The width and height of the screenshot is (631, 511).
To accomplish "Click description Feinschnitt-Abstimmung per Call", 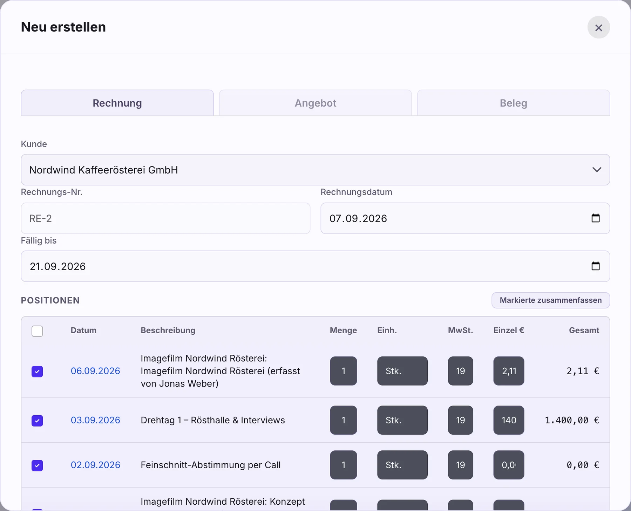I will click(x=210, y=465).
